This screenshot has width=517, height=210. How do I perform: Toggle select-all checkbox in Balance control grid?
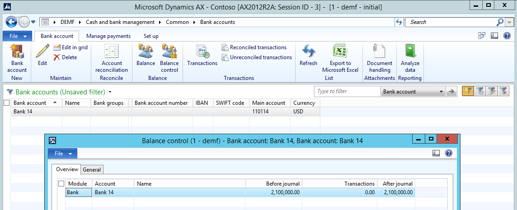[x=61, y=184]
